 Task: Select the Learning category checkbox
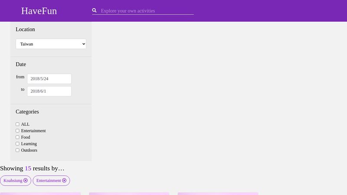coord(17,144)
